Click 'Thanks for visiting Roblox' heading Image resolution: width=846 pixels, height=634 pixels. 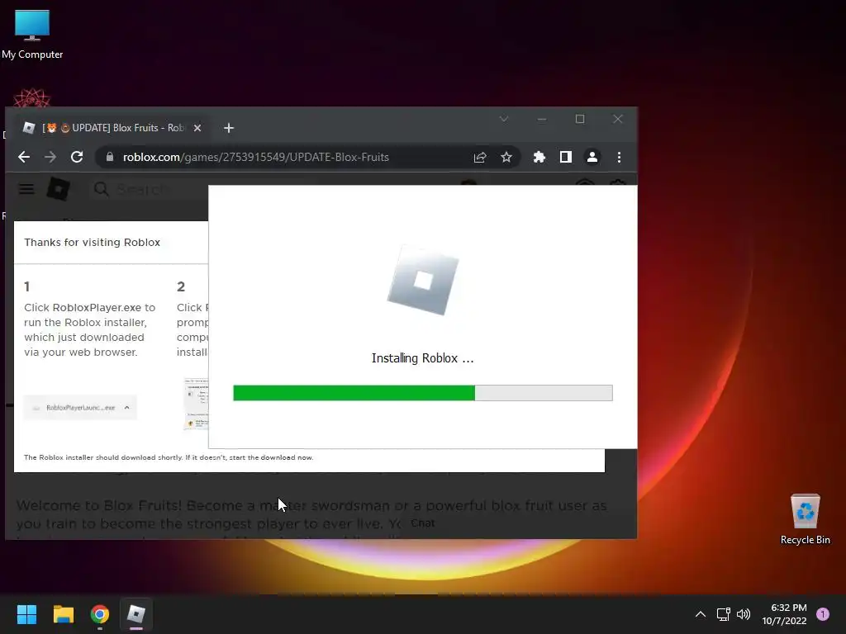click(93, 243)
